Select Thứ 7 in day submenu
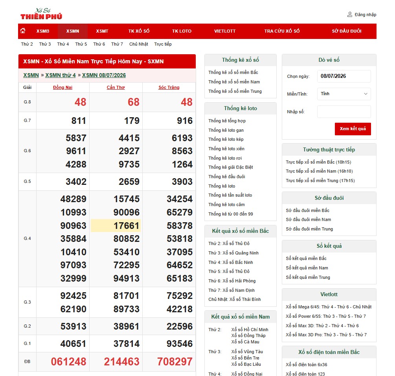 tap(117, 44)
